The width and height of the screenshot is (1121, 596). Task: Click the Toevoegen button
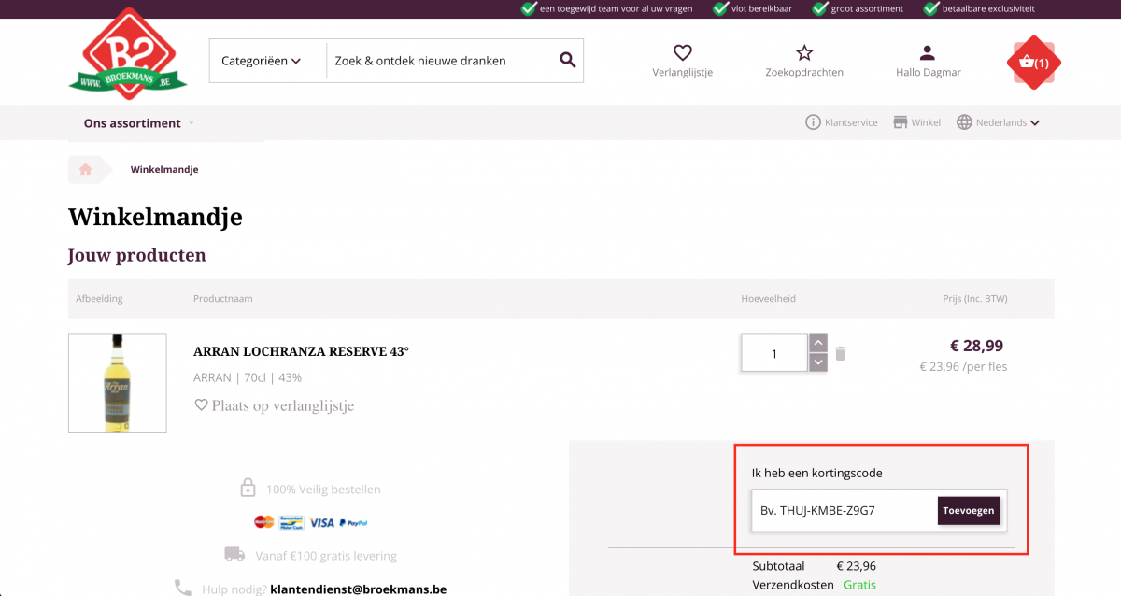pyautogui.click(x=969, y=511)
